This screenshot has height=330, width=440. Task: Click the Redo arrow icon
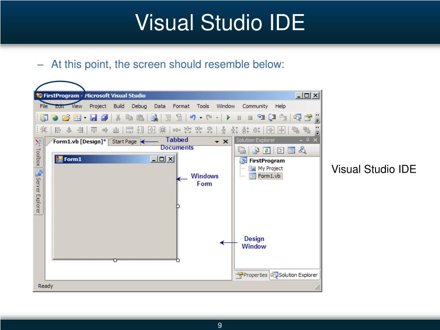[209, 118]
